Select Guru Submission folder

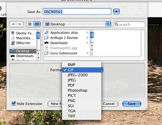click(x=67, y=53)
